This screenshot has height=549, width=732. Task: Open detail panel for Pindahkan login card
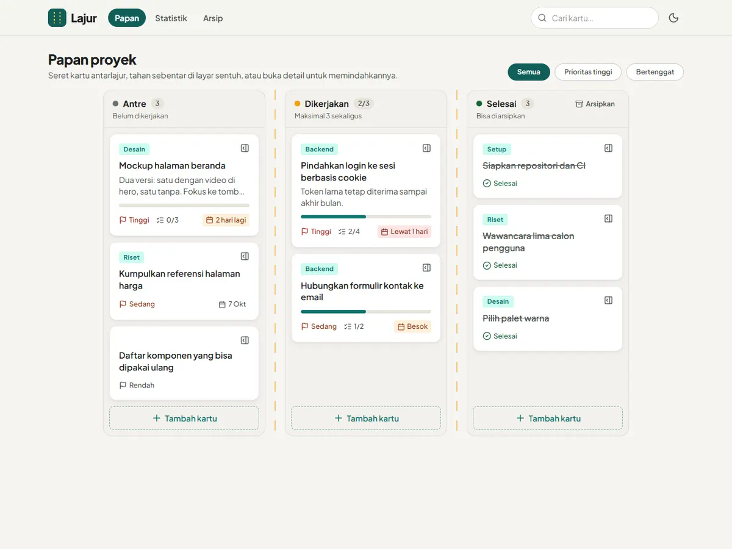pos(426,148)
